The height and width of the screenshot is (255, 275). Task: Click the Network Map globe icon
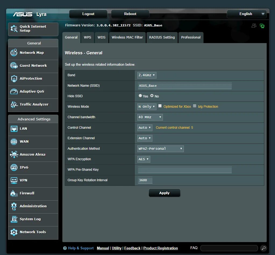[x=14, y=53]
